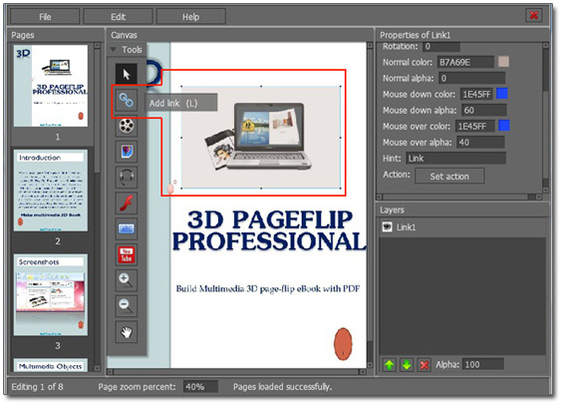The image size is (568, 410).
Task: Select the hand pan tool
Action: (x=127, y=332)
